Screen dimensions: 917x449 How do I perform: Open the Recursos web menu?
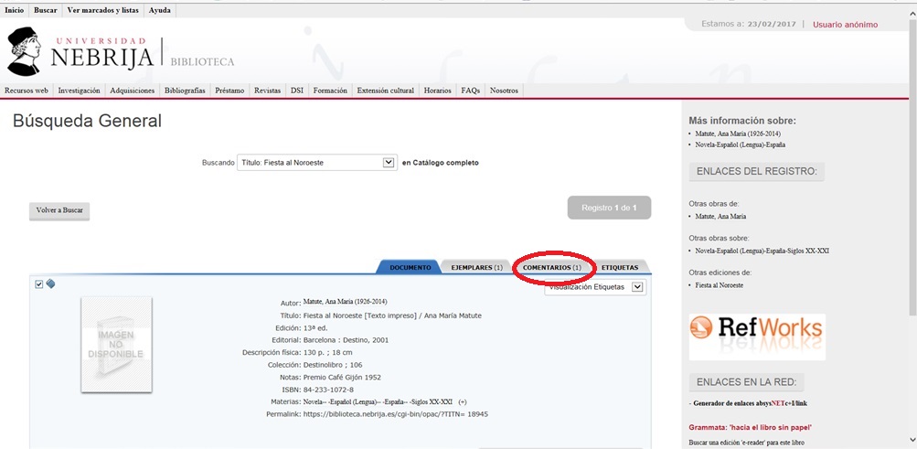(26, 91)
